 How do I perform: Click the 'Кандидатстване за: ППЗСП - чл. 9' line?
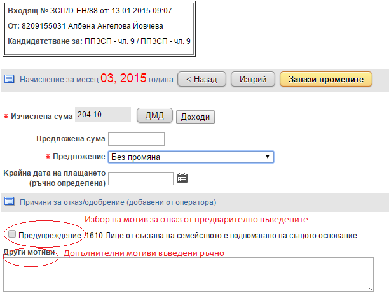point(99,41)
